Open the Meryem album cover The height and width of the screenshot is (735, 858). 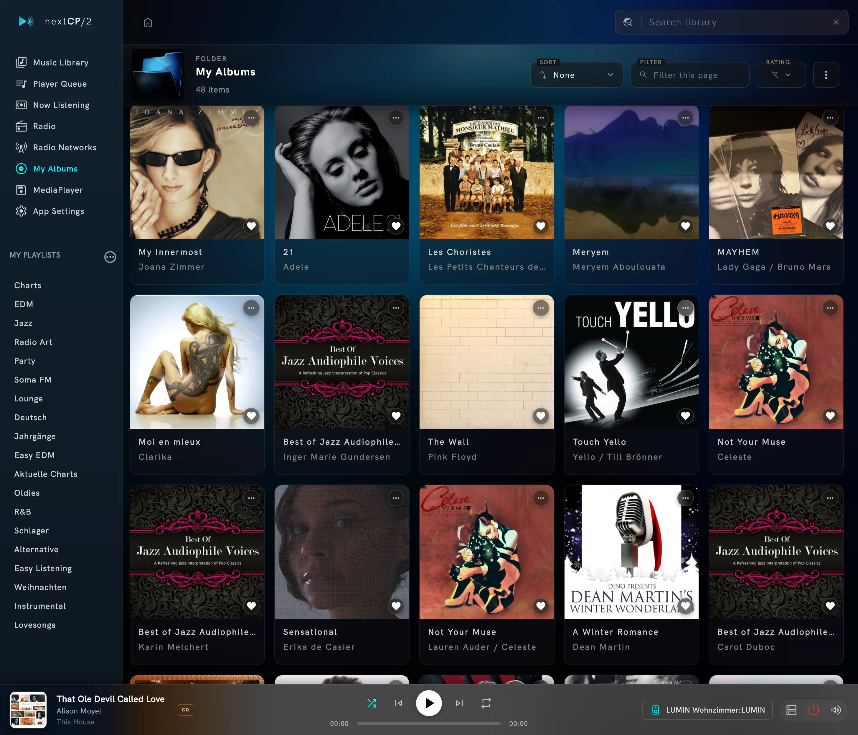coord(631,173)
